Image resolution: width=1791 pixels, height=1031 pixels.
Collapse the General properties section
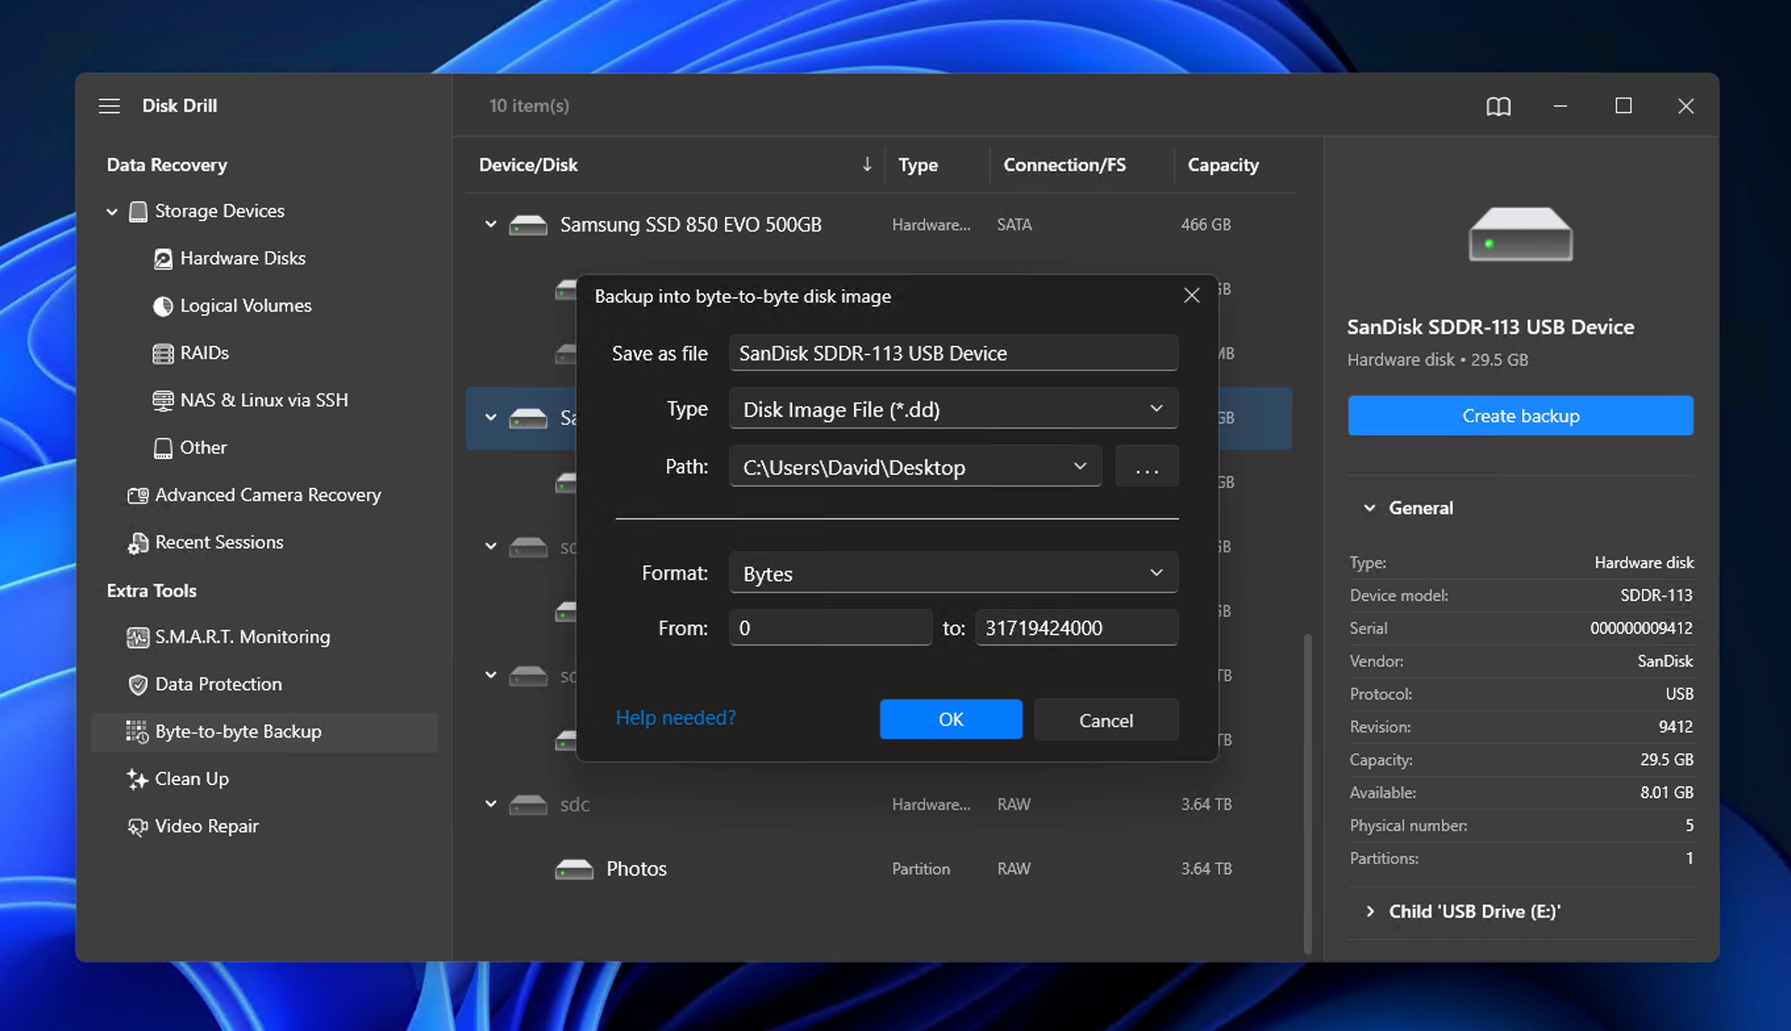(1369, 508)
